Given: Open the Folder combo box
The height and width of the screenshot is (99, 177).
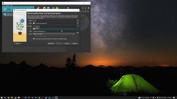Looking at the screenshot, I should (54, 23).
